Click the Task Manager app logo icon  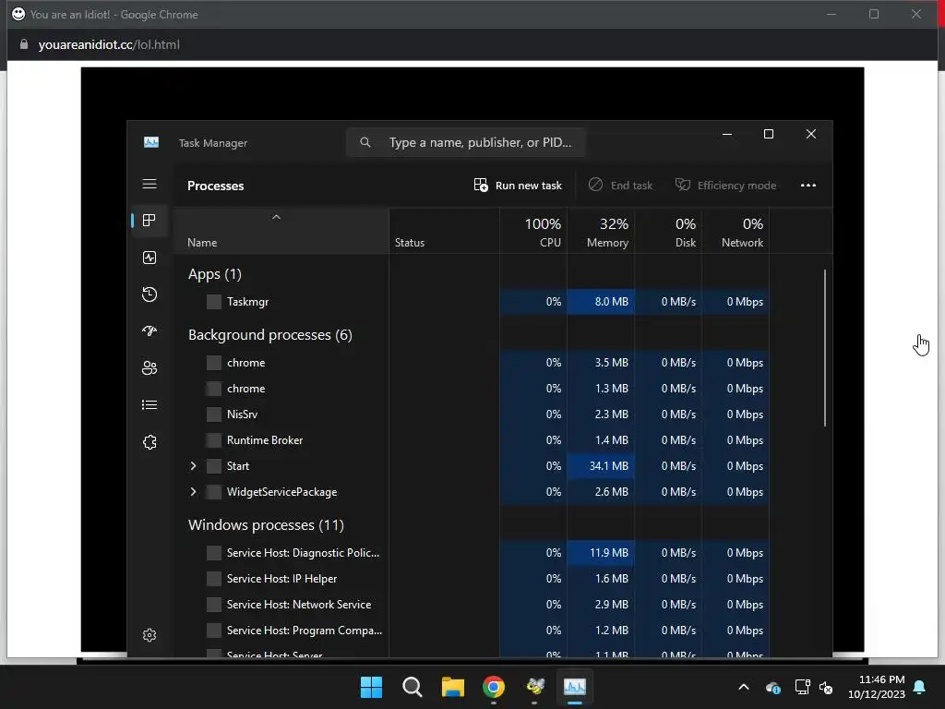(151, 142)
